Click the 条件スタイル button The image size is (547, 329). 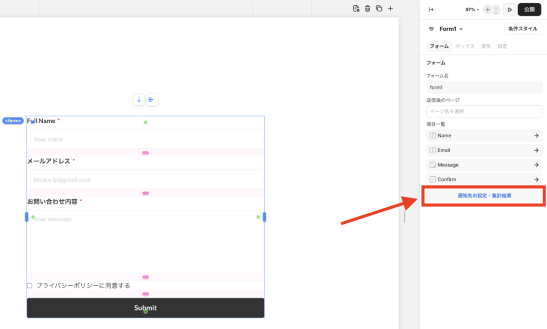522,29
